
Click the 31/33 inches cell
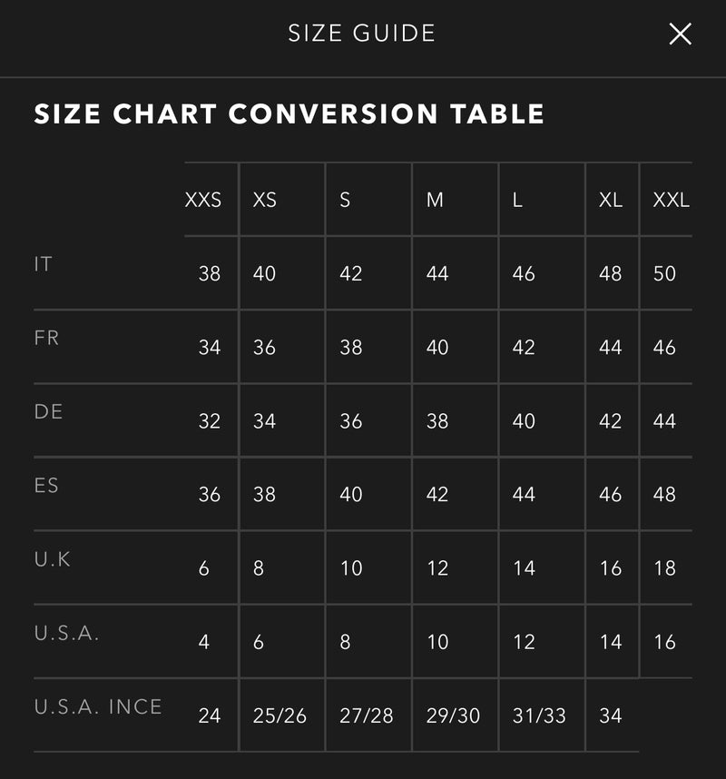[x=539, y=715]
